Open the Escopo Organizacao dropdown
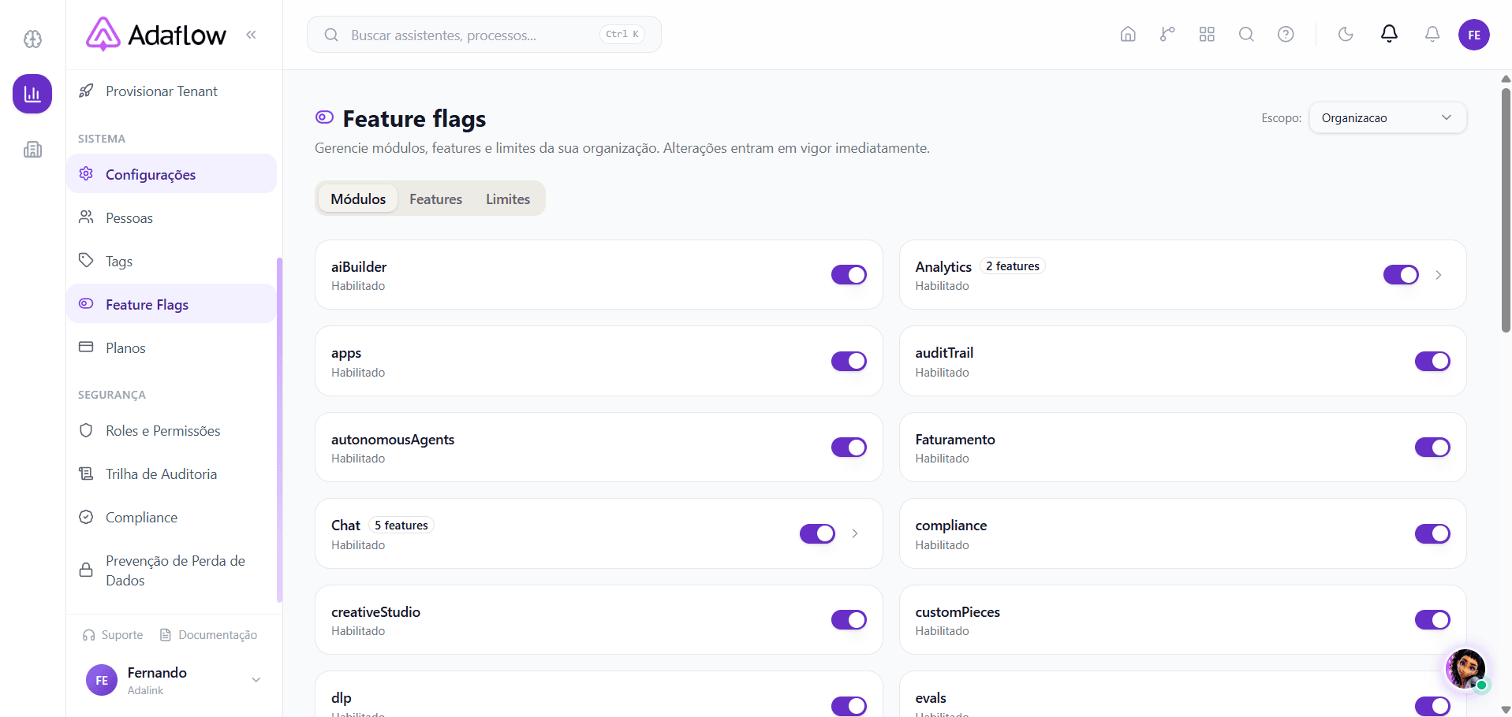This screenshot has height=717, width=1512. pyautogui.click(x=1387, y=117)
